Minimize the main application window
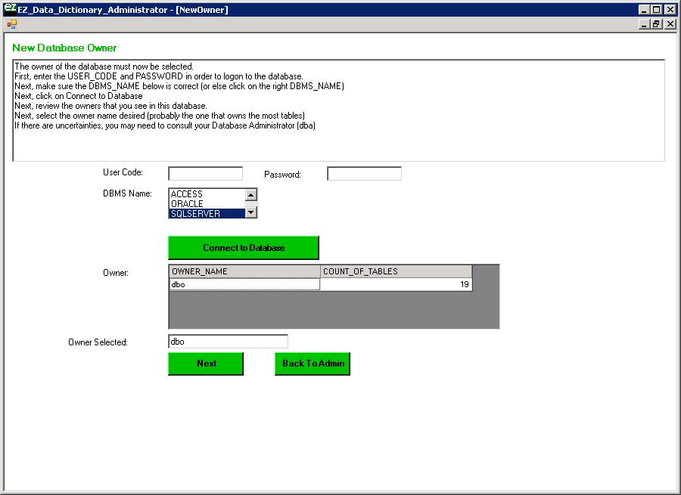The image size is (681, 495). (644, 10)
